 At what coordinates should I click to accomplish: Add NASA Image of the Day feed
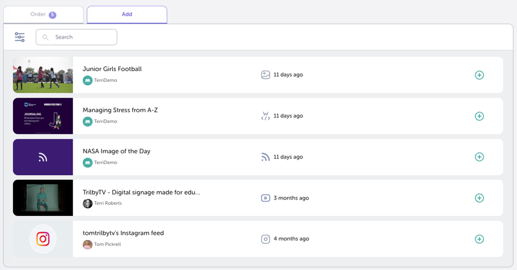tap(479, 157)
